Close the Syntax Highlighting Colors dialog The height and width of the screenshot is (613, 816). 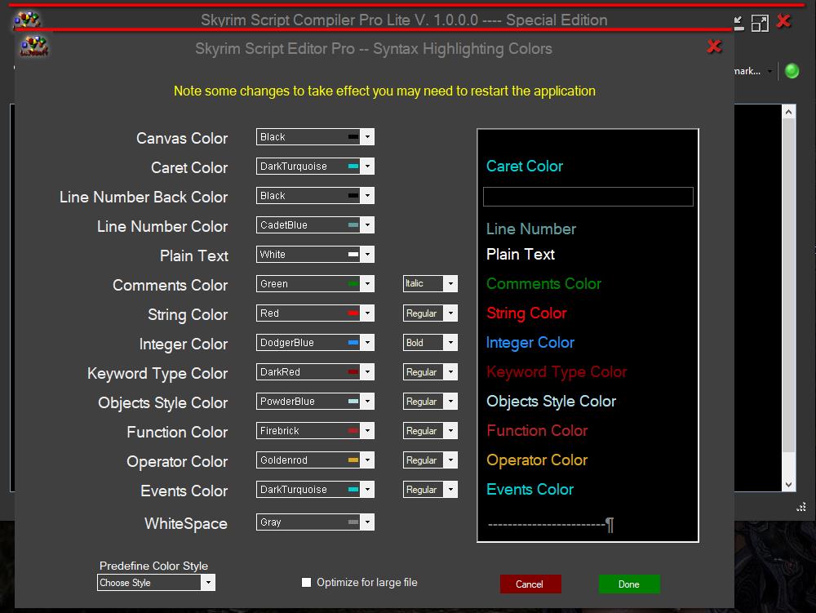coord(714,47)
